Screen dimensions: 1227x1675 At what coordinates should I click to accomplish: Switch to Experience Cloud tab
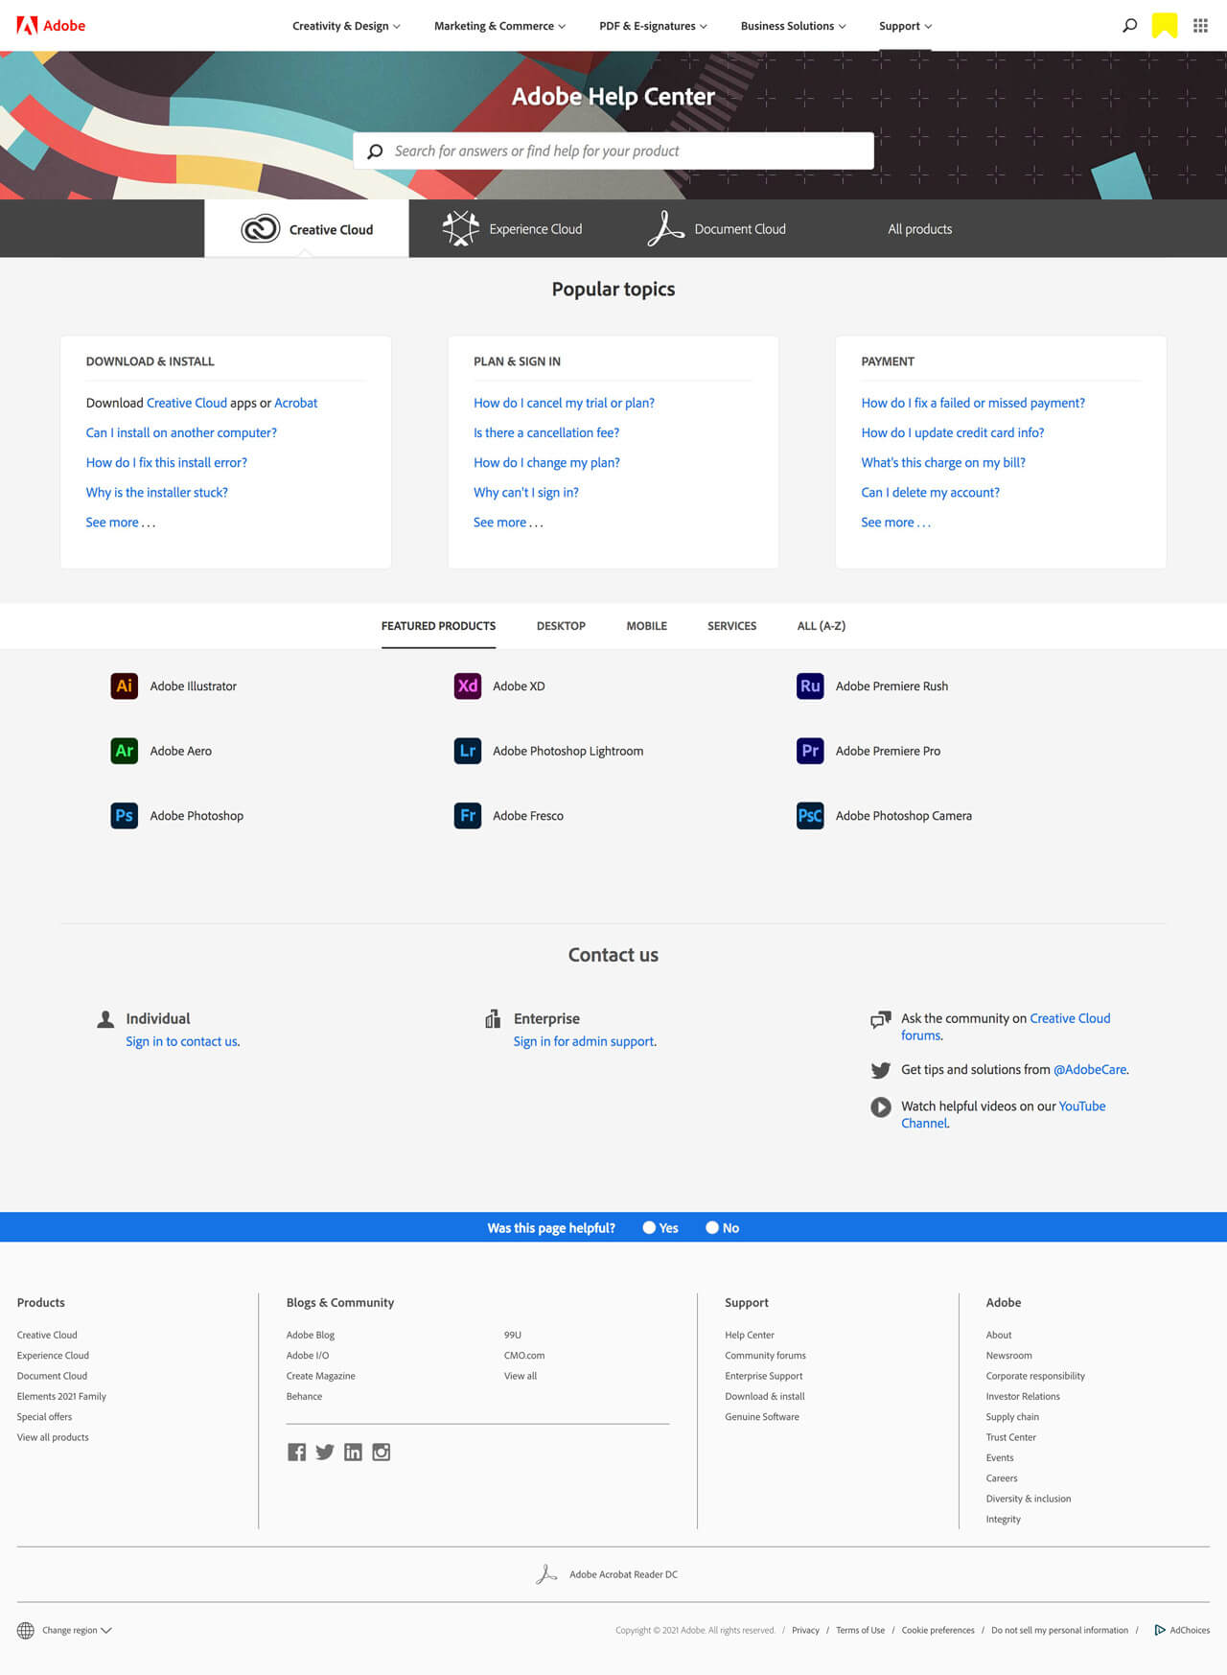[x=512, y=228]
